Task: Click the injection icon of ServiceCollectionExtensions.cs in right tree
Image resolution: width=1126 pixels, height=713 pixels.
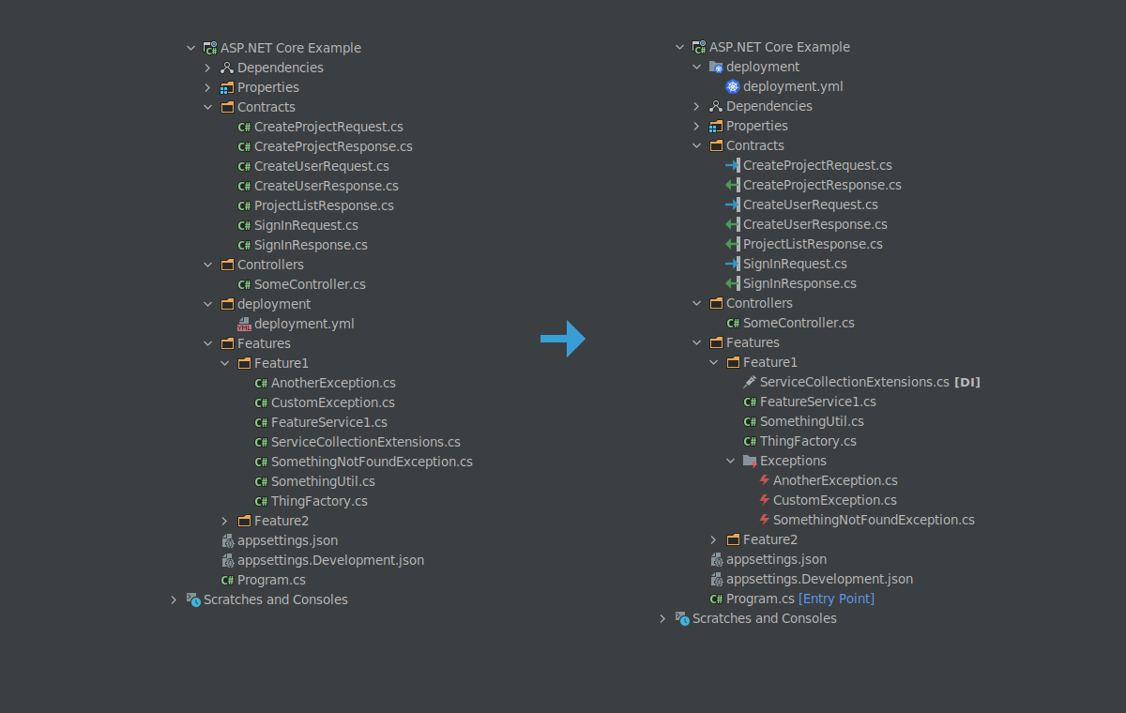Action: pyautogui.click(x=750, y=382)
